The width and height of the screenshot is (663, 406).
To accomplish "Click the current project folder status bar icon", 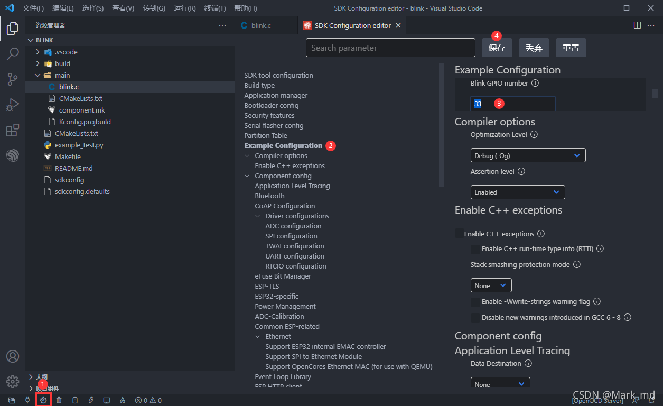I will (12, 400).
